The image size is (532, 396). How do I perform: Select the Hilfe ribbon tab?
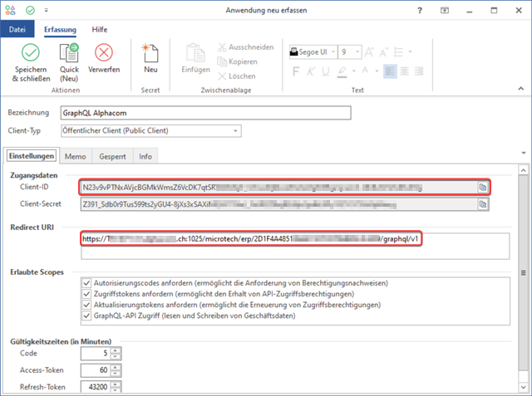(100, 29)
